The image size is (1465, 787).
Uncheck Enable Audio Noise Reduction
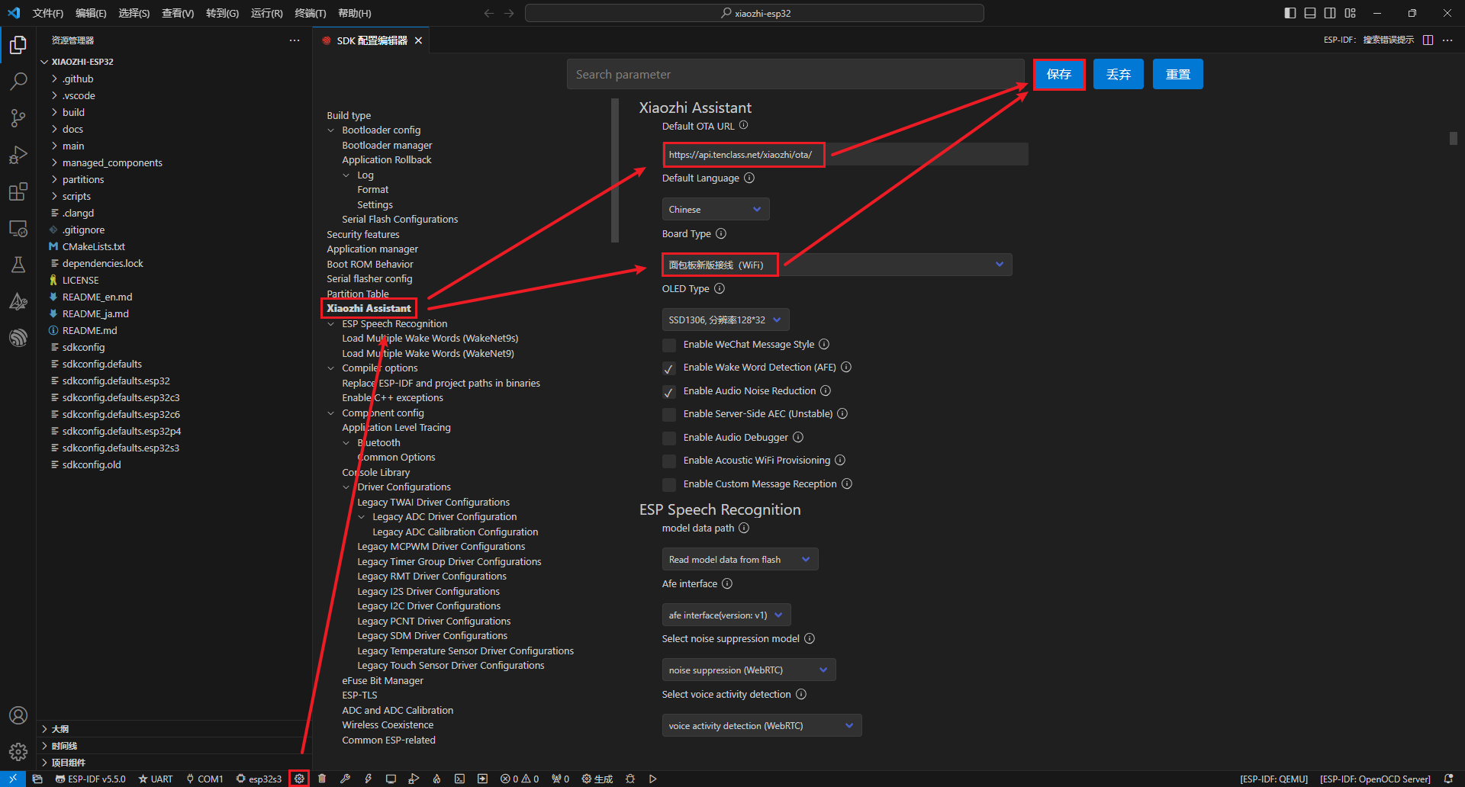[x=669, y=391]
